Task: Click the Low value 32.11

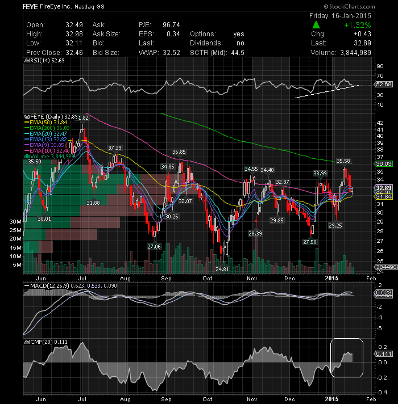Action: click(74, 43)
